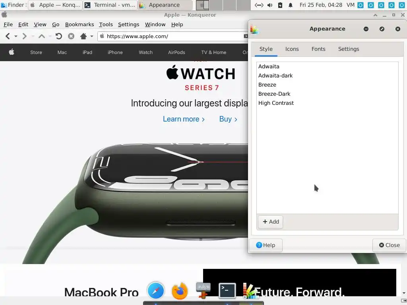Launch Firefox from the dock

click(x=180, y=291)
